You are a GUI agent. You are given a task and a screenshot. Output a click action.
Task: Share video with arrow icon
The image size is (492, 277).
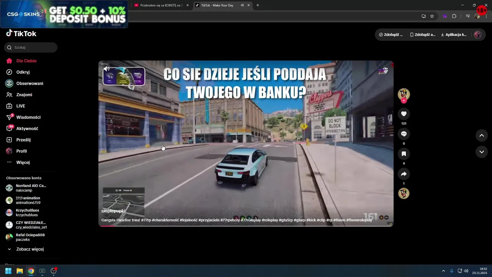pos(404,174)
